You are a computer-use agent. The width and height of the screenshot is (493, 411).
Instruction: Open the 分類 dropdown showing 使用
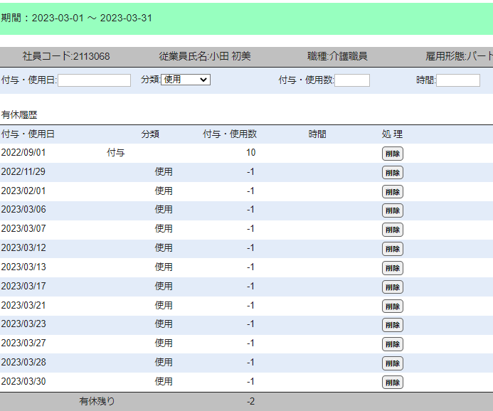[x=185, y=80]
